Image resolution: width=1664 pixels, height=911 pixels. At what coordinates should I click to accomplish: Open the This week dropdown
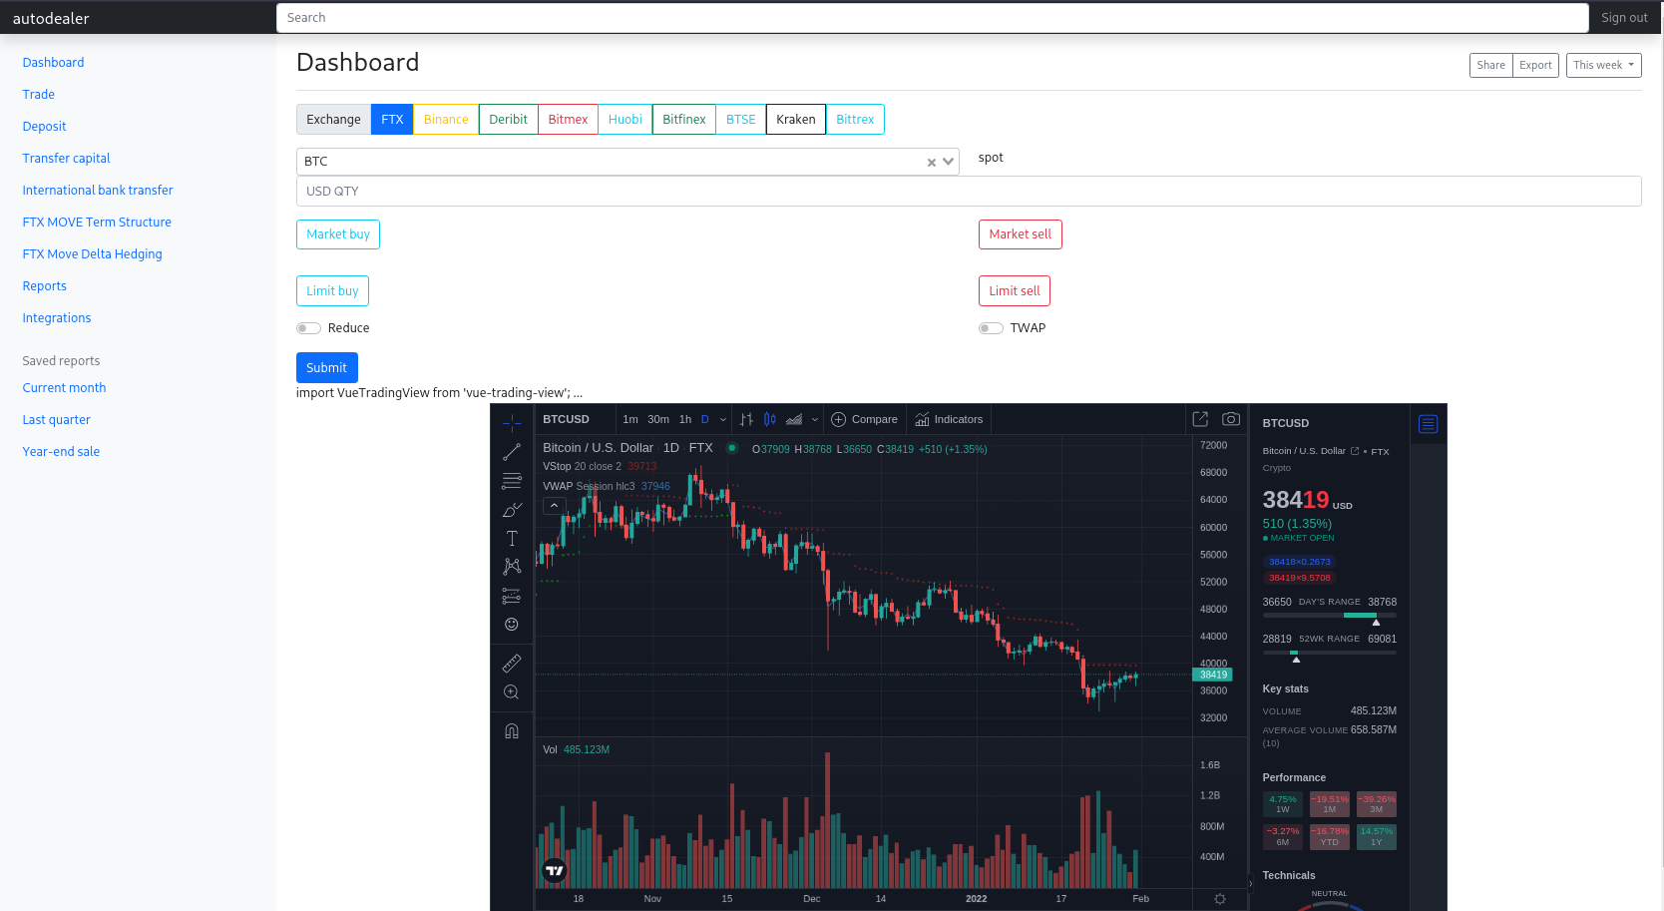[x=1603, y=65]
